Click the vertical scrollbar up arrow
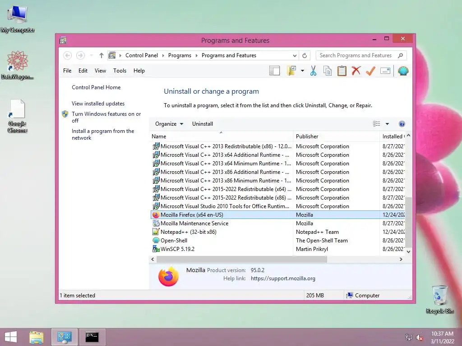This screenshot has width=462, height=346. [408, 136]
